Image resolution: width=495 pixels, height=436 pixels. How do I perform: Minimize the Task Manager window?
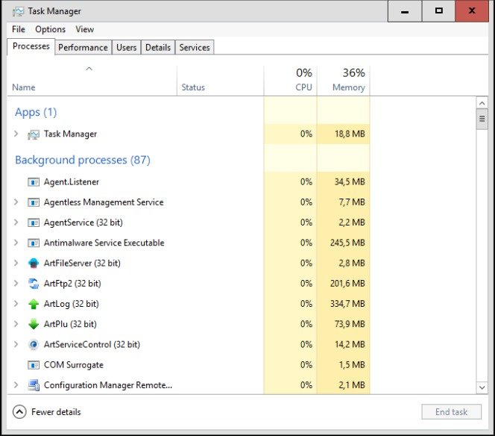[405, 11]
